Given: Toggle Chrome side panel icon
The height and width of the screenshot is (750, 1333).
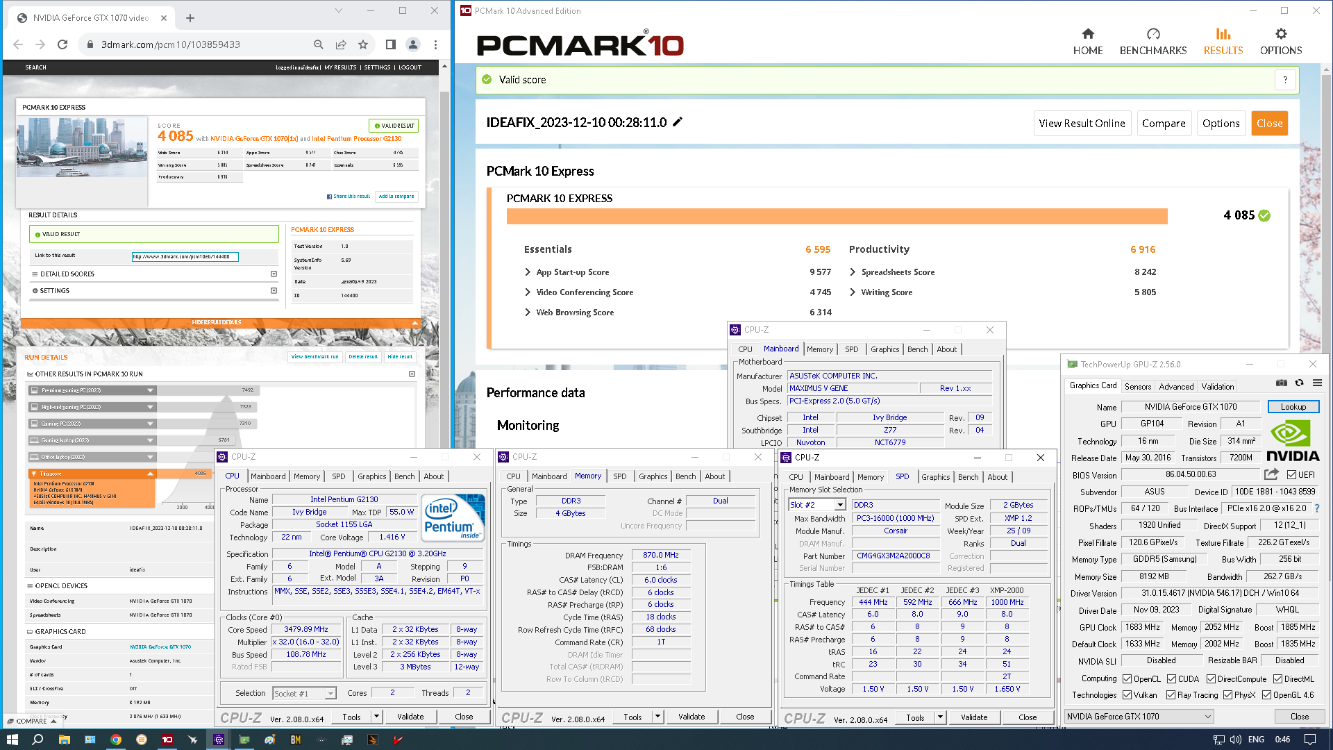Looking at the screenshot, I should (x=390, y=44).
